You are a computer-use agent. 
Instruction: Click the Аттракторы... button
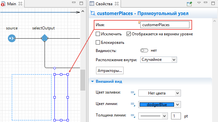(110, 71)
